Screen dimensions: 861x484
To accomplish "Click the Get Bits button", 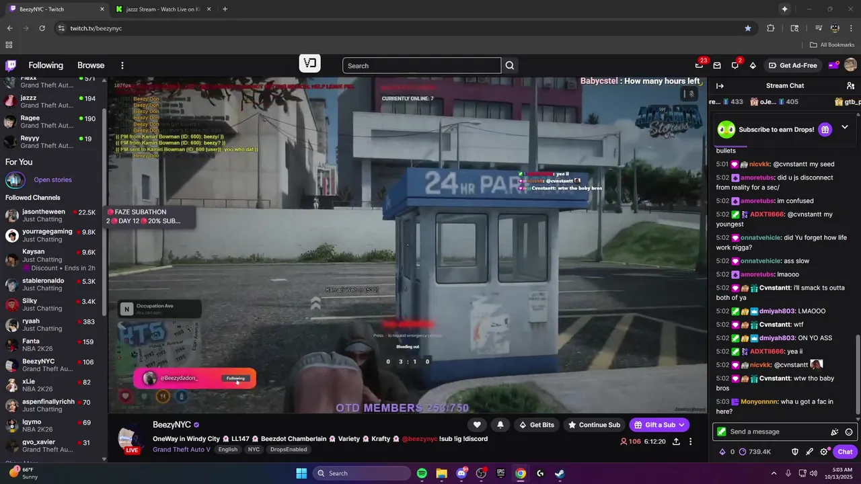I will click(x=536, y=425).
